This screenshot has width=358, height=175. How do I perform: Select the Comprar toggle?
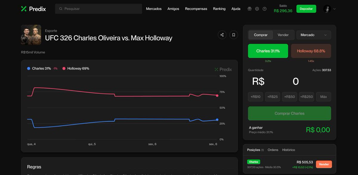[x=261, y=35]
